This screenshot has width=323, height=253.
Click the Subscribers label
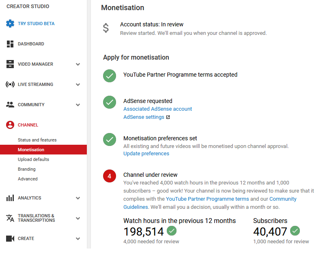pyautogui.click(x=270, y=221)
